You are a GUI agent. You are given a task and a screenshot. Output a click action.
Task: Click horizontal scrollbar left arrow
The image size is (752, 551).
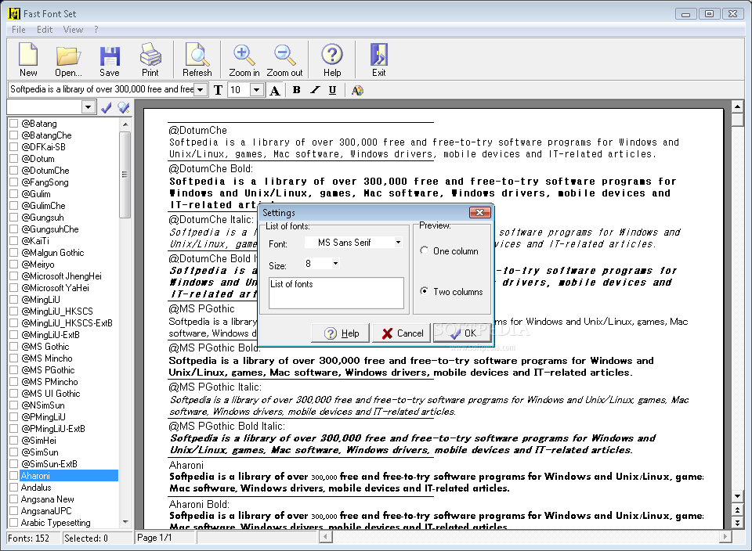[x=326, y=537]
